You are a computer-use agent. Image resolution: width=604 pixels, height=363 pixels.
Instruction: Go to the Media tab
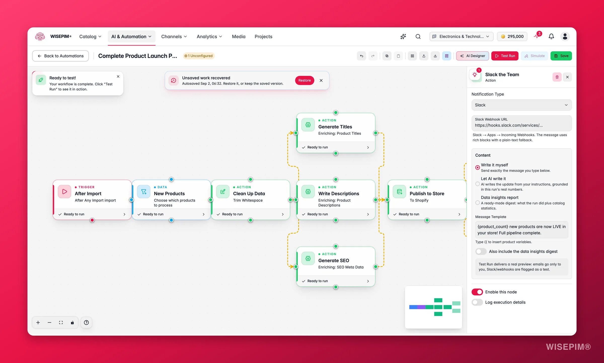click(x=239, y=37)
